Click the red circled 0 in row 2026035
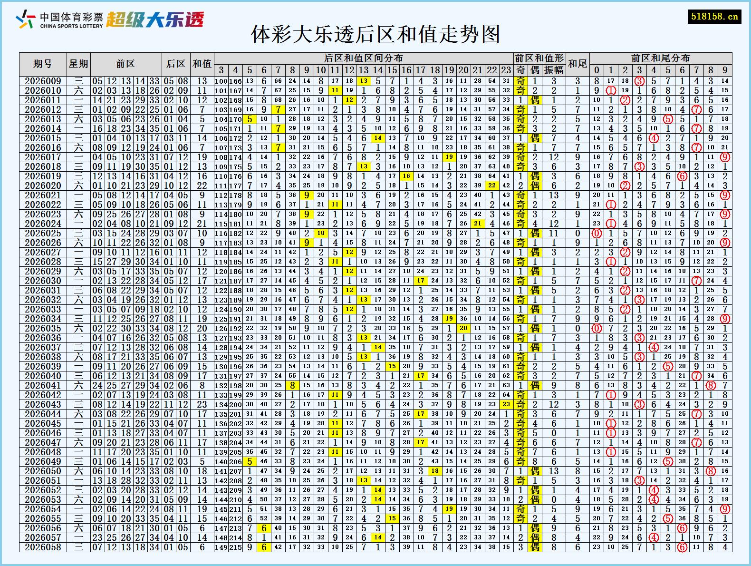 [597, 328]
